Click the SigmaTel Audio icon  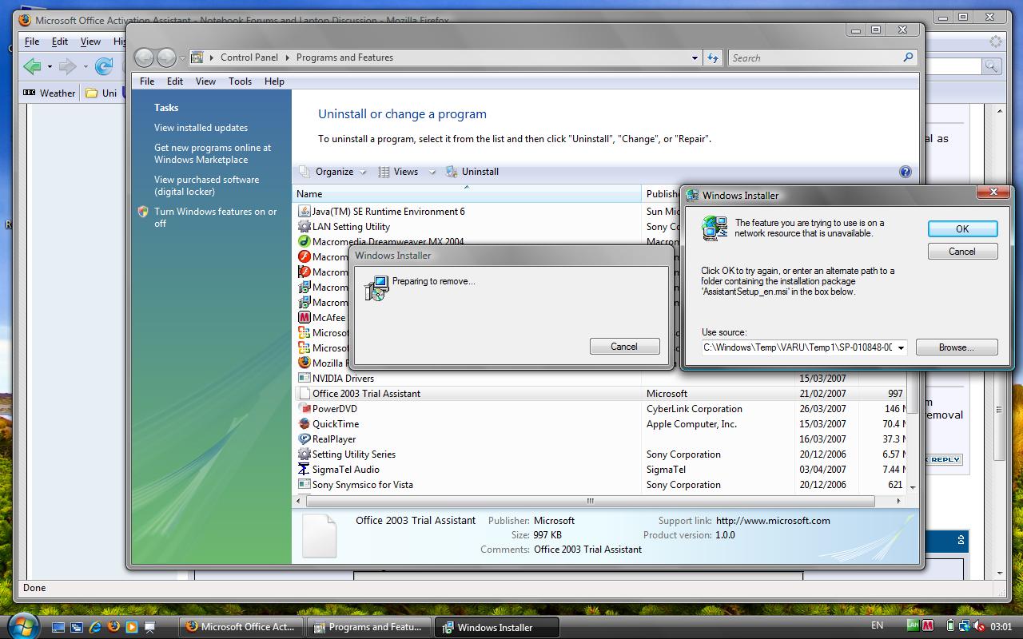click(304, 469)
